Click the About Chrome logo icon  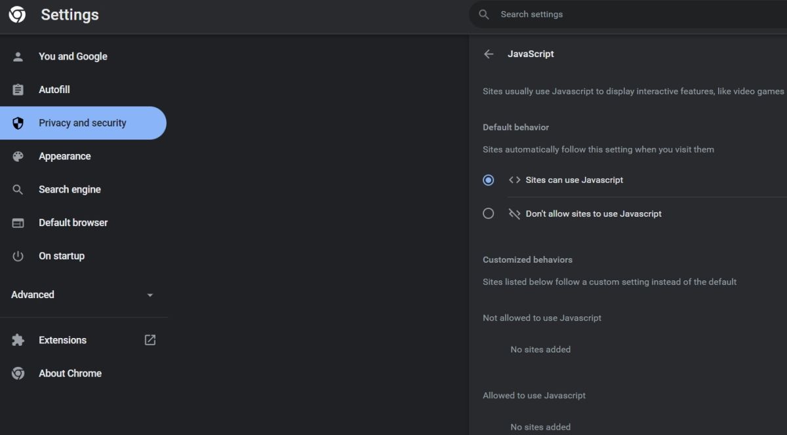pos(18,373)
